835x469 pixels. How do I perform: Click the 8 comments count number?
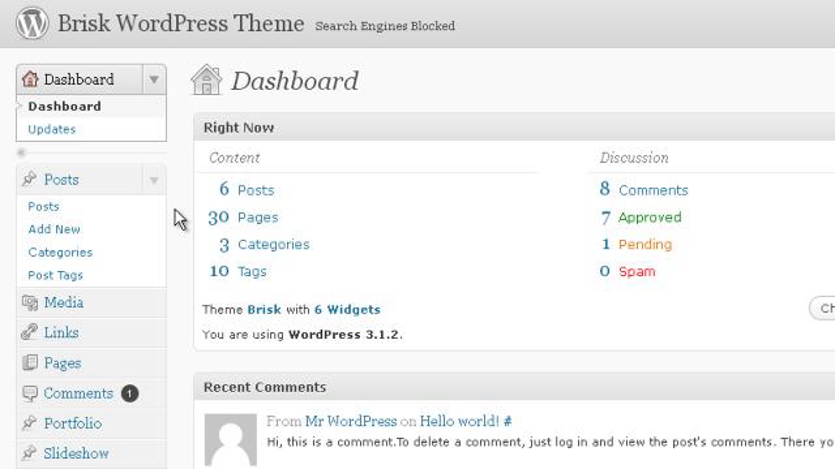605,189
